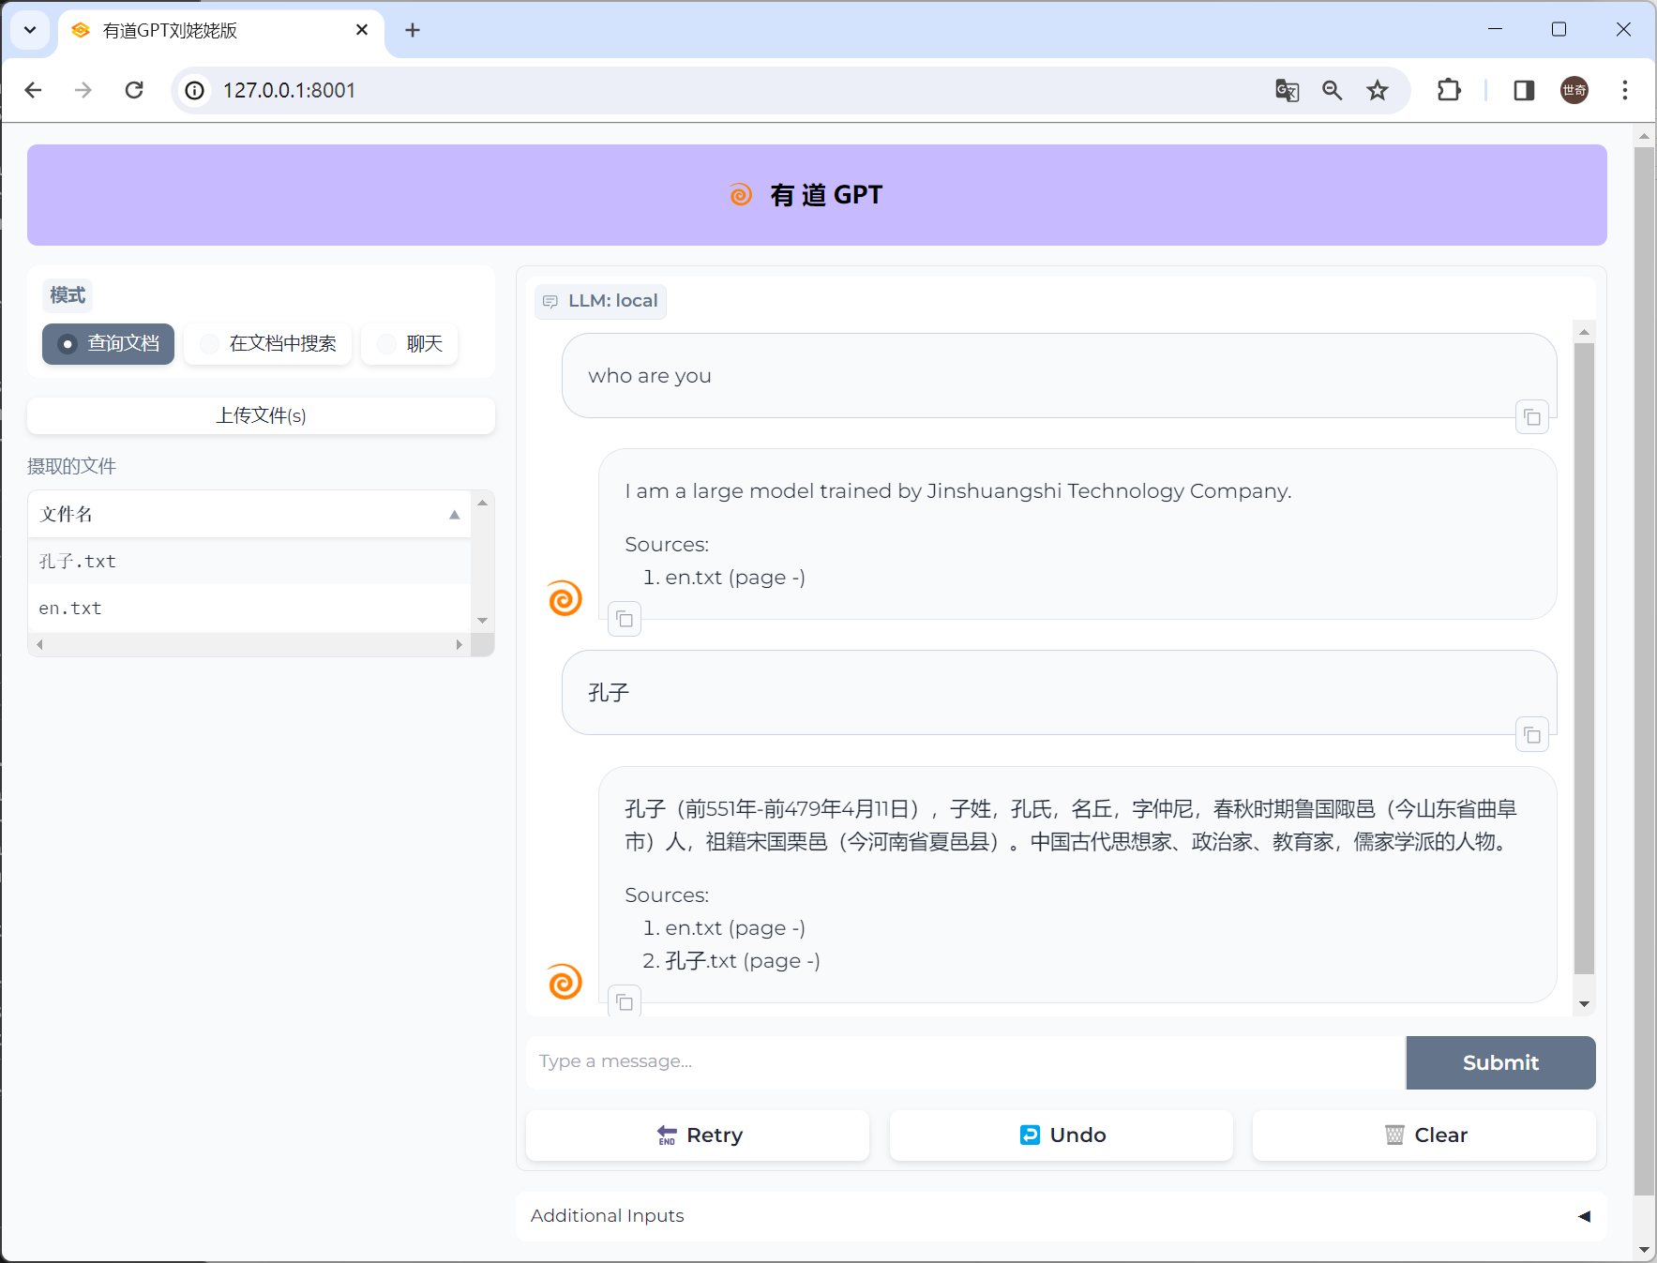The height and width of the screenshot is (1263, 1657).
Task: Click the 摄取的文件 heading
Action: click(71, 466)
